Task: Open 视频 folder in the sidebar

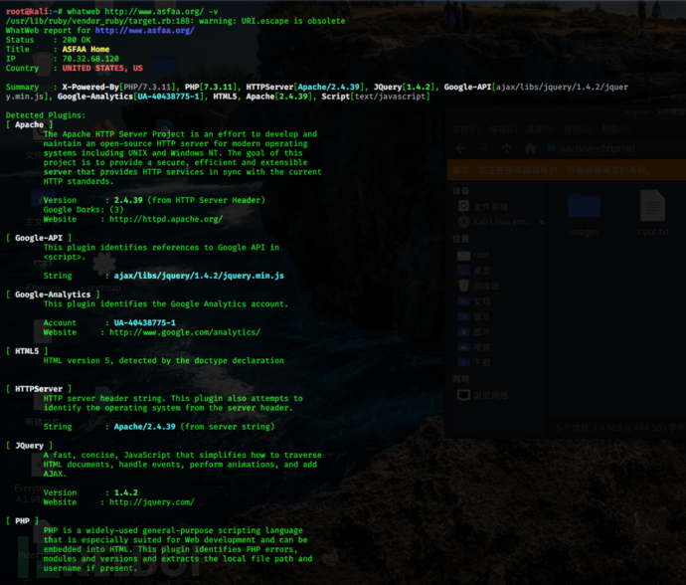Action: click(x=474, y=347)
